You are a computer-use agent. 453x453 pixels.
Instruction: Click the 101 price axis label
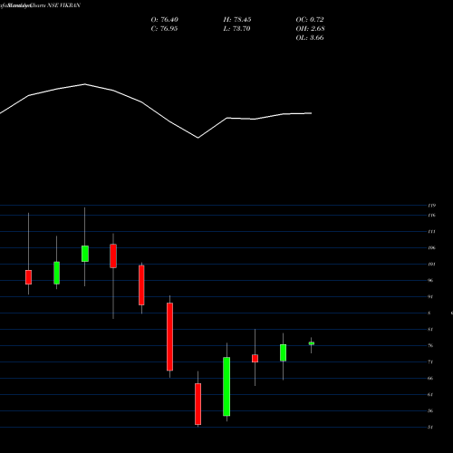point(431,265)
